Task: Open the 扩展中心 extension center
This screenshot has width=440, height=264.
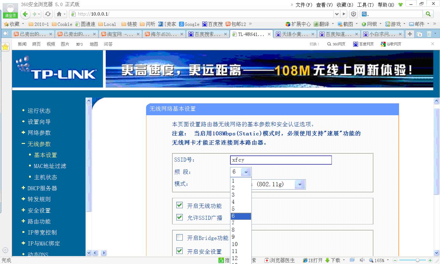Action: tap(298, 24)
